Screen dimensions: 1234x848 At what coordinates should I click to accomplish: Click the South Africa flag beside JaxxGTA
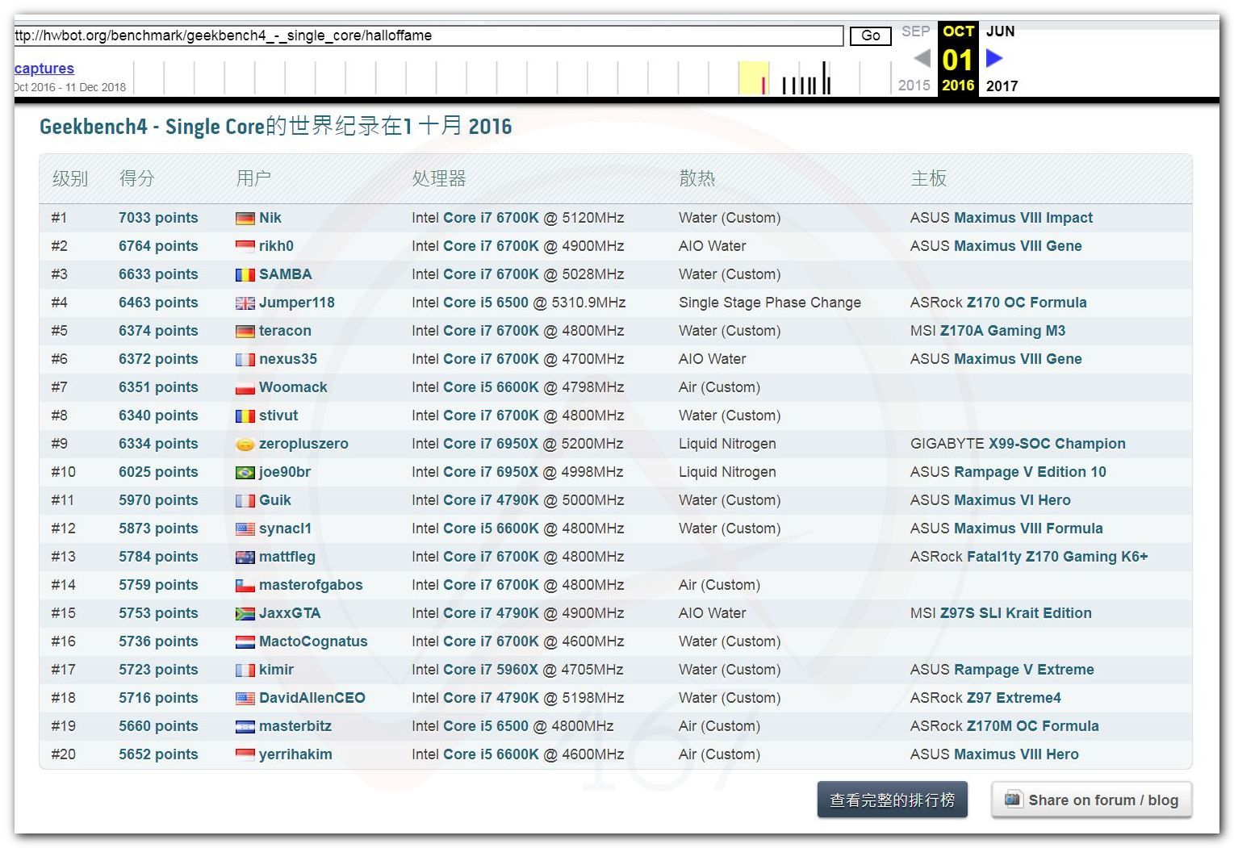(245, 614)
